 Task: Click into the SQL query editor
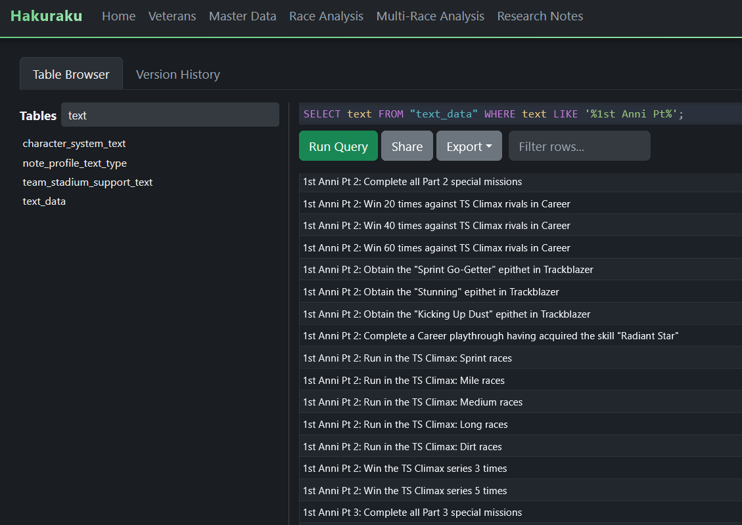click(521, 114)
